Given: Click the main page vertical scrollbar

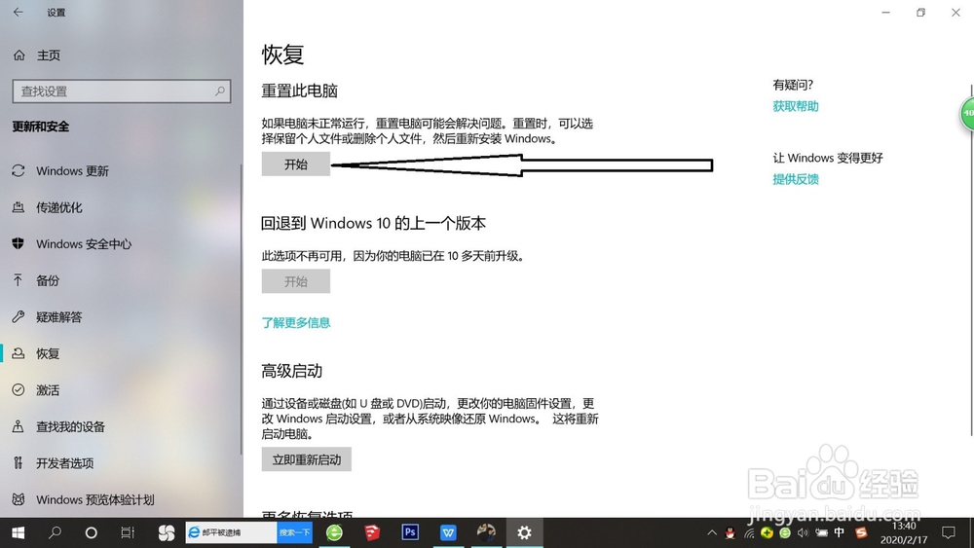Looking at the screenshot, I should click(971, 261).
